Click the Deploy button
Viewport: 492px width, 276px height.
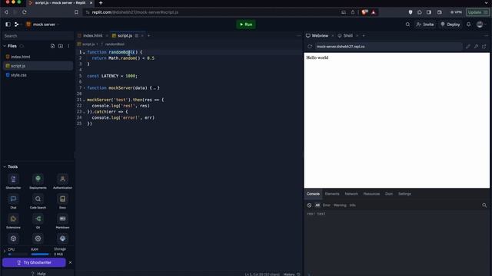[x=450, y=25]
